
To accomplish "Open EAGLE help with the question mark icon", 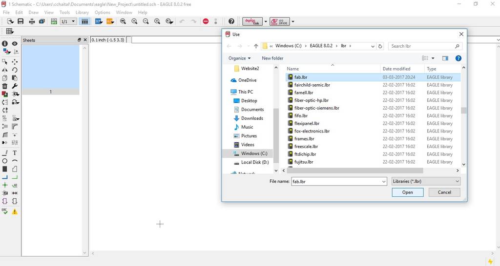I will [231, 21].
